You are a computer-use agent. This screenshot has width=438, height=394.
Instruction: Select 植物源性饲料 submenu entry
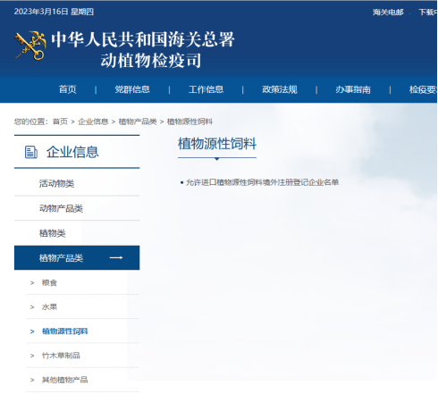tap(65, 331)
